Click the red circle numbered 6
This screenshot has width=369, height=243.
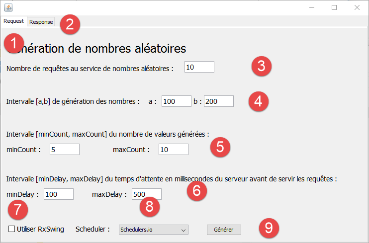pyautogui.click(x=196, y=191)
